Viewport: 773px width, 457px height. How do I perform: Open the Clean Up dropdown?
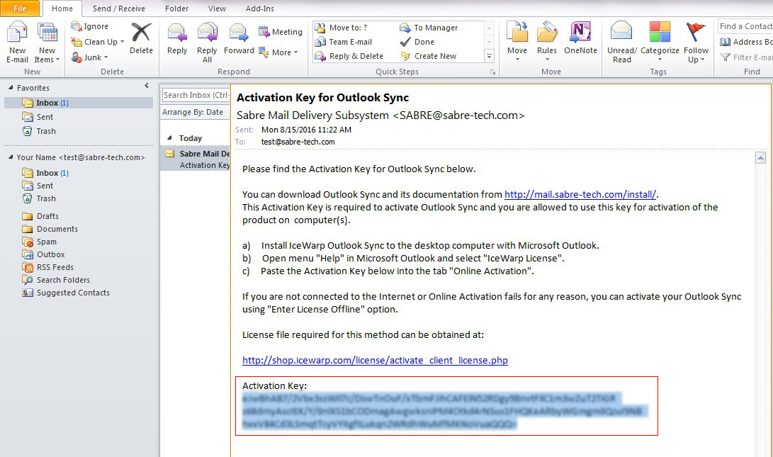97,42
